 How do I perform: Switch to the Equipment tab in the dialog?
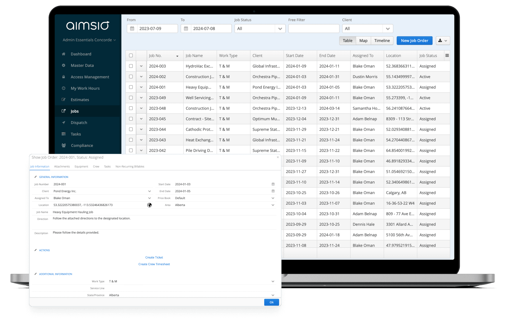coord(81,166)
